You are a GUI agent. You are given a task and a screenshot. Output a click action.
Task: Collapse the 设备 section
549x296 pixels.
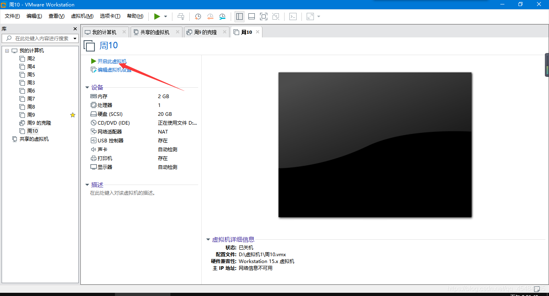87,87
